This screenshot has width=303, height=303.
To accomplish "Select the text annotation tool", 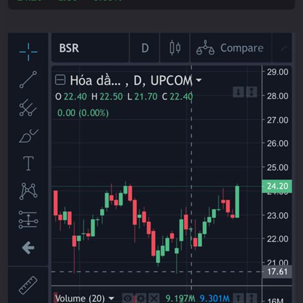I will (28, 164).
